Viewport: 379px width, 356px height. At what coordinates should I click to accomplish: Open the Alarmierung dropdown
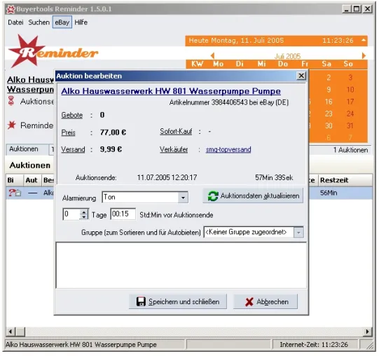tap(183, 198)
